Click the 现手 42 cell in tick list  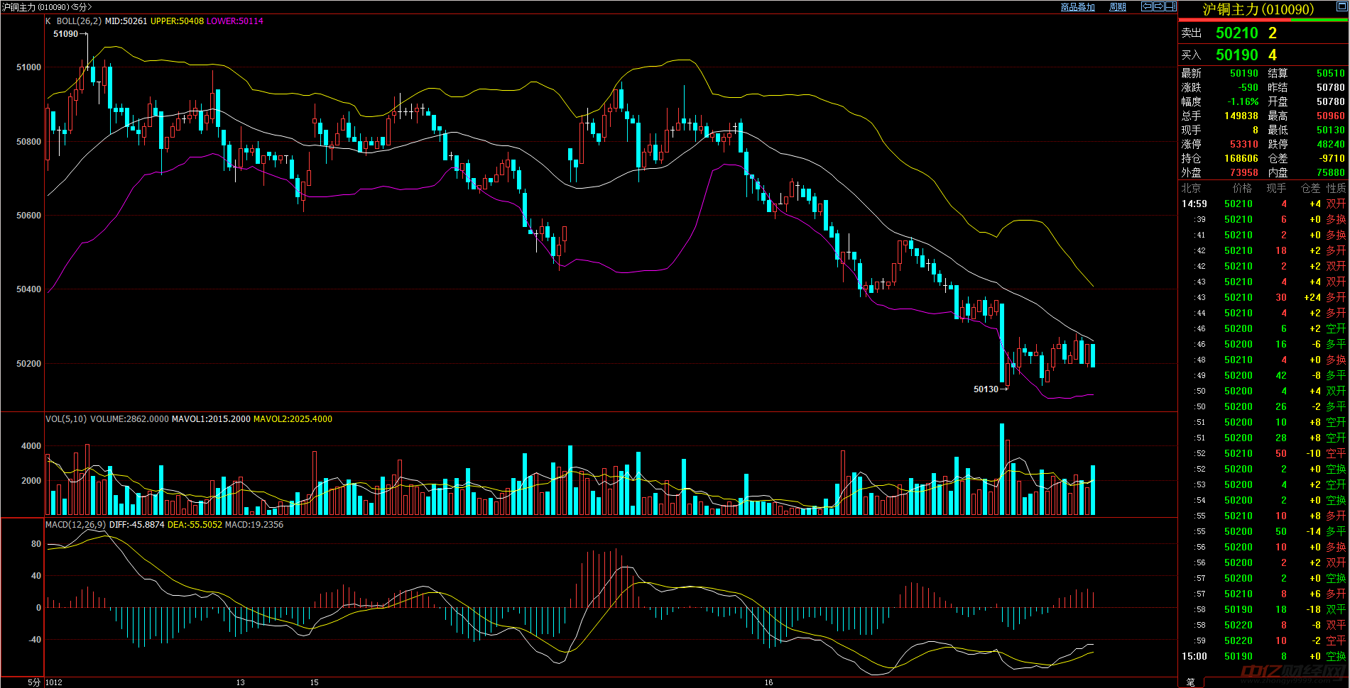tap(1281, 375)
